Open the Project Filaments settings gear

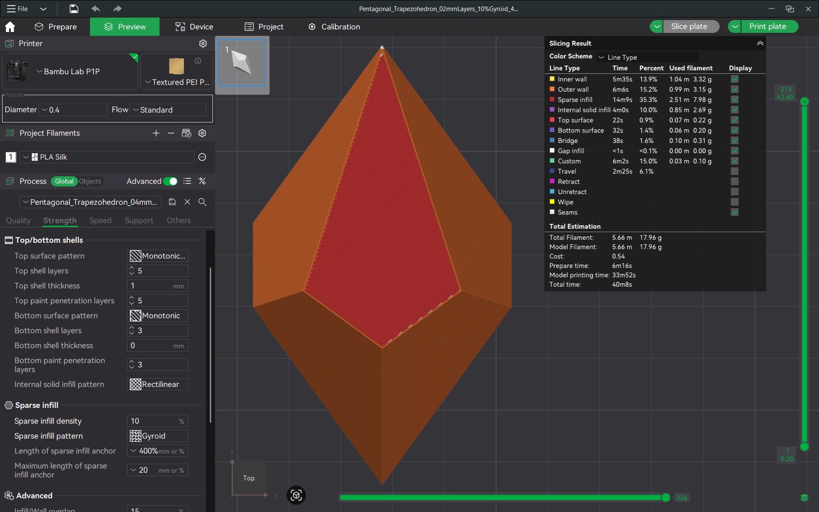coord(202,133)
